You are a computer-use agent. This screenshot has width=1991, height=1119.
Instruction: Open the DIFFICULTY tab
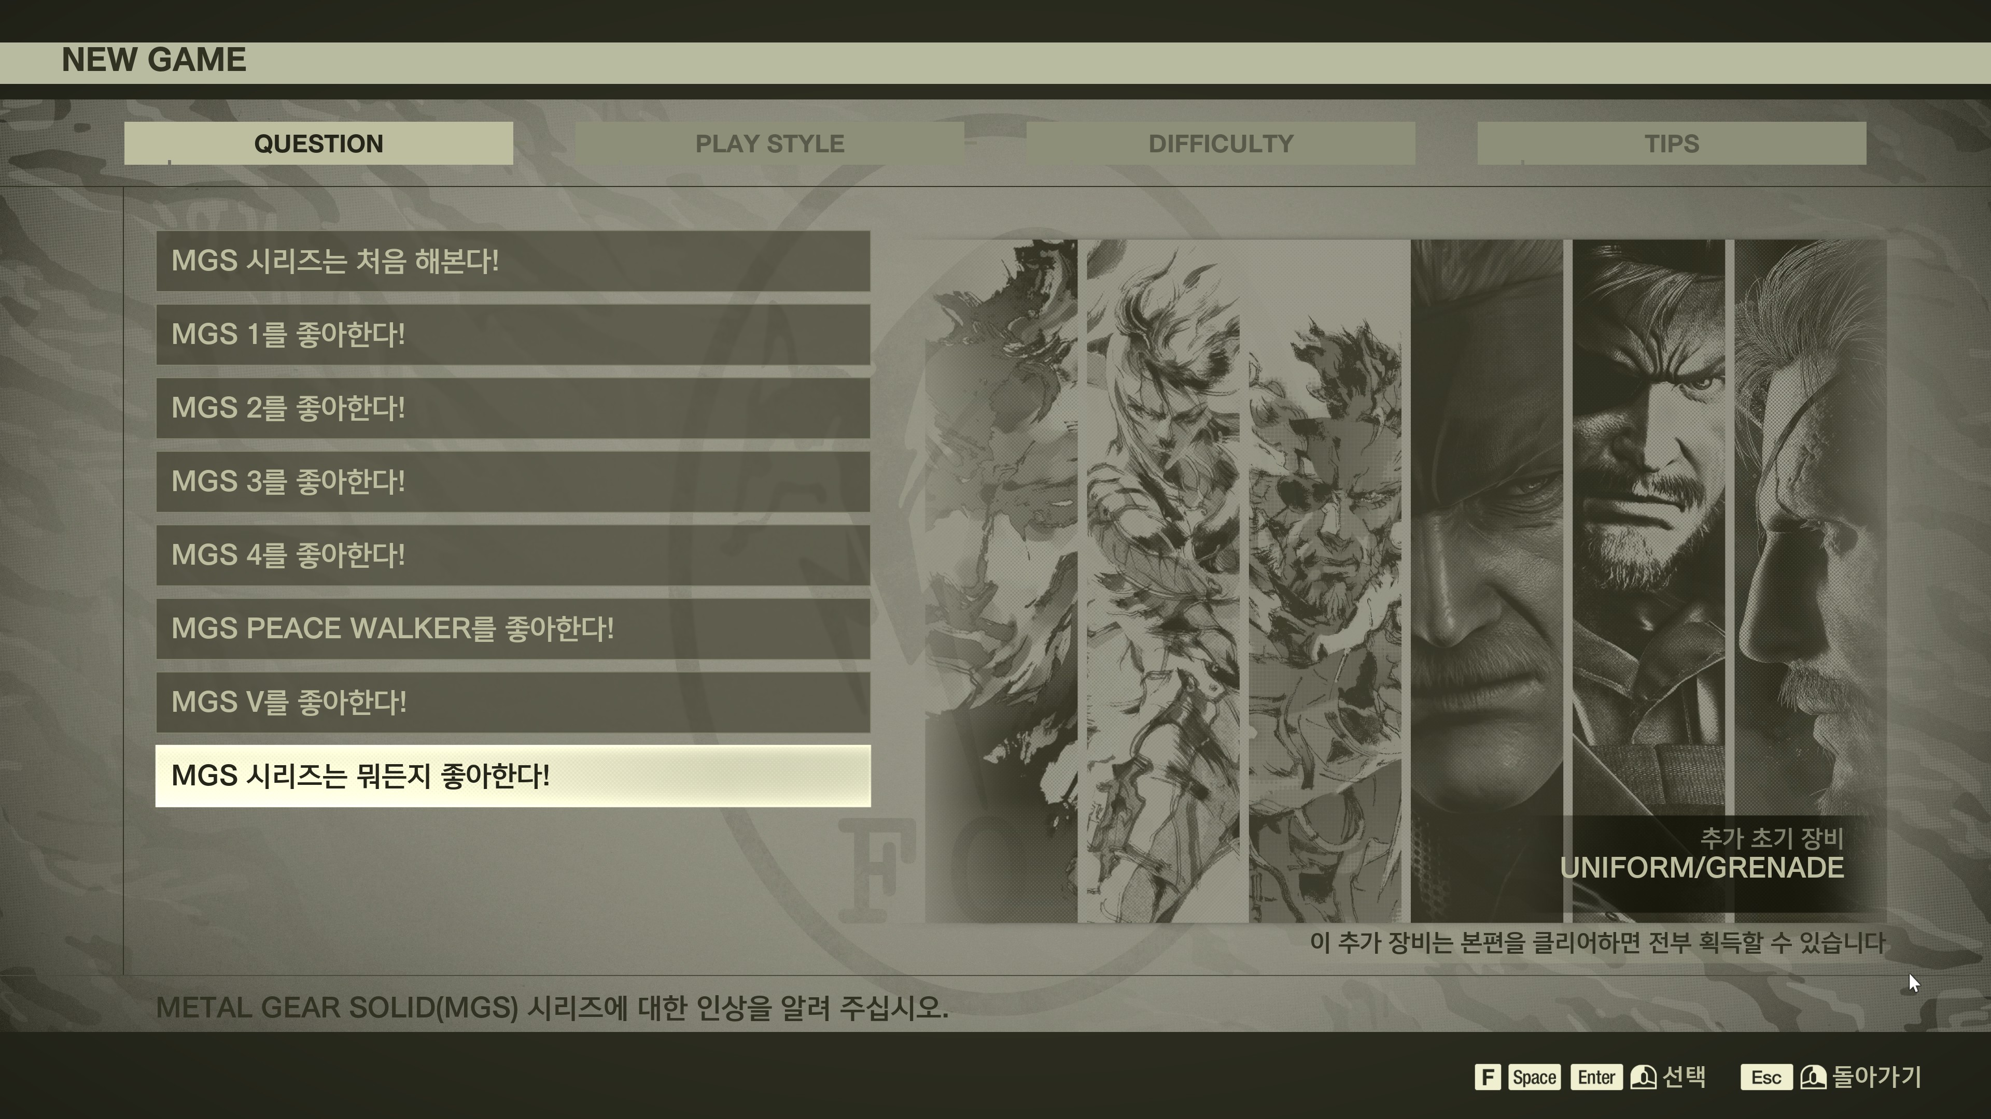tap(1221, 144)
